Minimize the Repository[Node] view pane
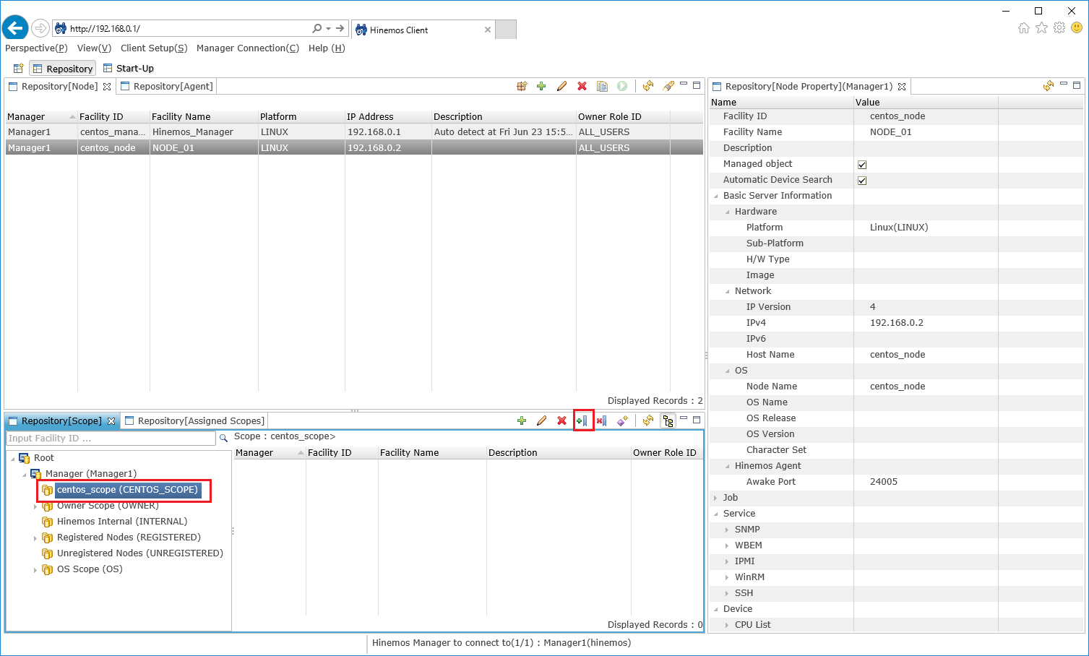The image size is (1089, 656). coord(684,85)
